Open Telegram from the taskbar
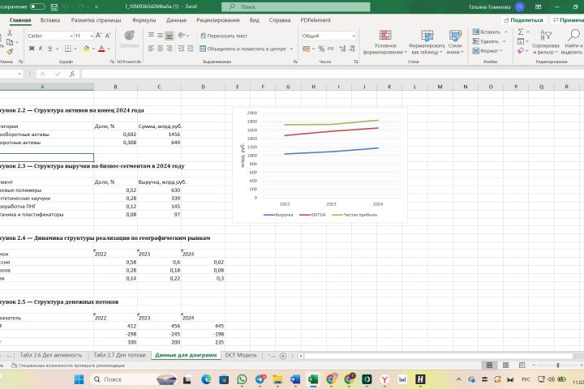This screenshot has height=389, width=584. [260, 379]
